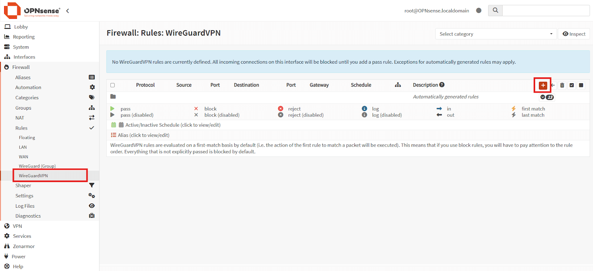Click the OPNsense logo
The width and height of the screenshot is (593, 271).
(32, 10)
